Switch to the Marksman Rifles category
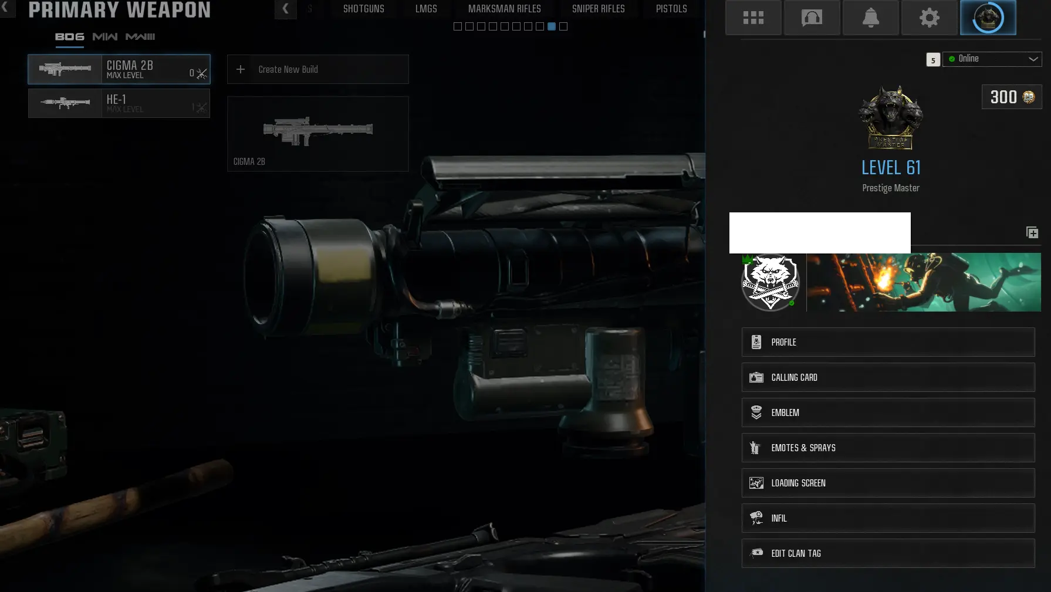Image resolution: width=1051 pixels, height=592 pixels. [505, 9]
